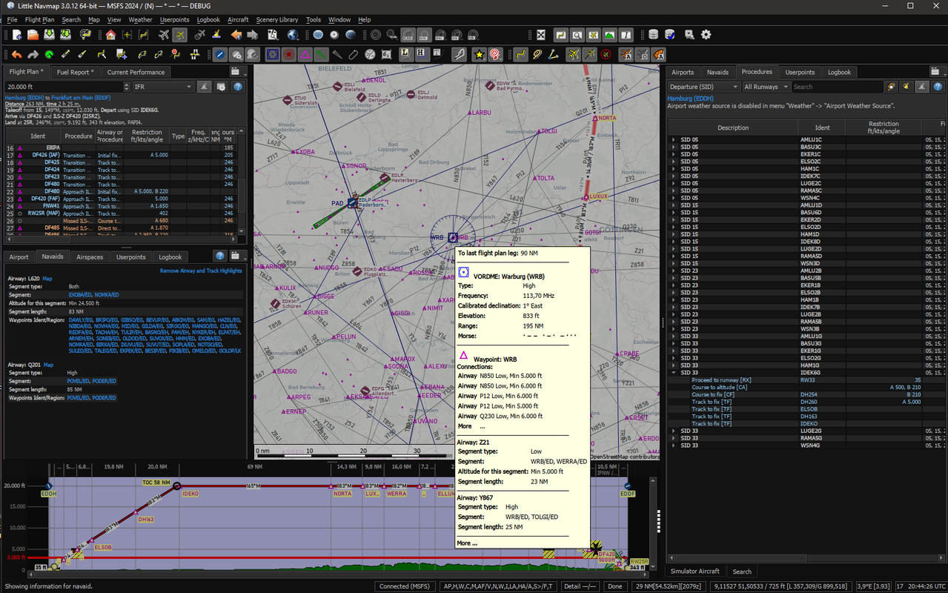Click the 'More ...' link under WRB connections
Image resolution: width=948 pixels, height=593 pixels.
click(x=471, y=426)
